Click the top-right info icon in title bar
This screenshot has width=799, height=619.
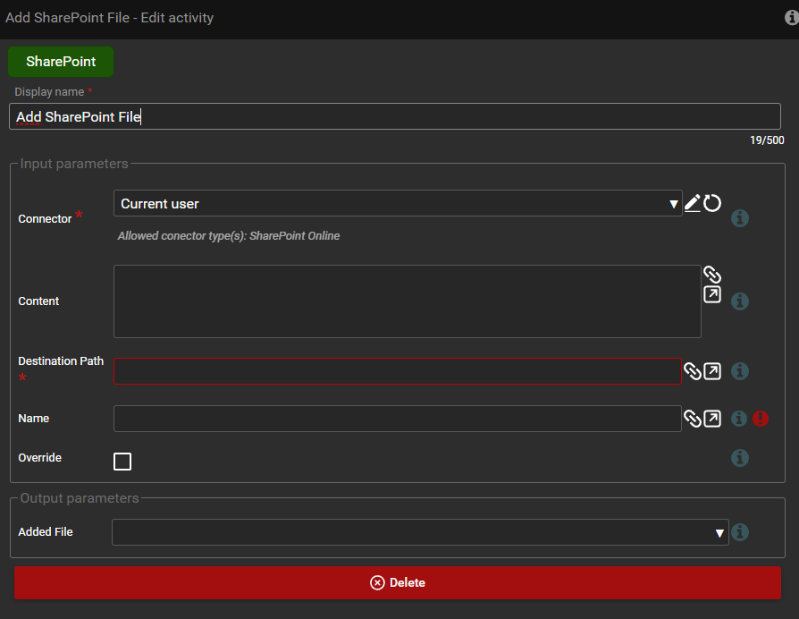coord(791,17)
